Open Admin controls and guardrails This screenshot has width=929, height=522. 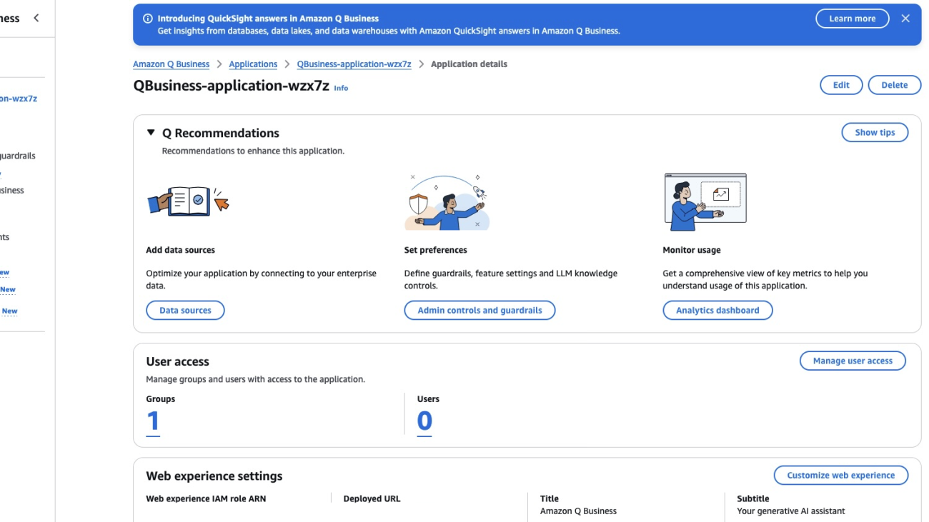click(x=480, y=311)
